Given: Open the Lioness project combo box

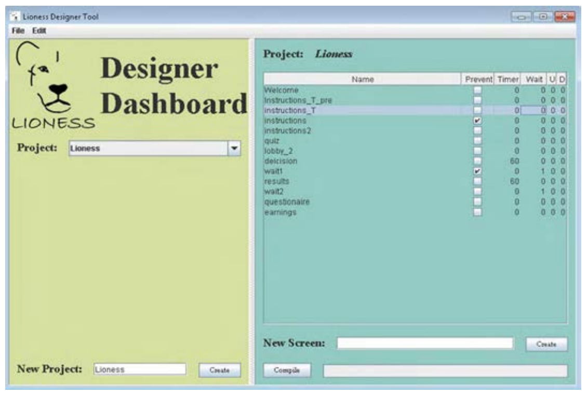Looking at the screenshot, I should pyautogui.click(x=148, y=148).
